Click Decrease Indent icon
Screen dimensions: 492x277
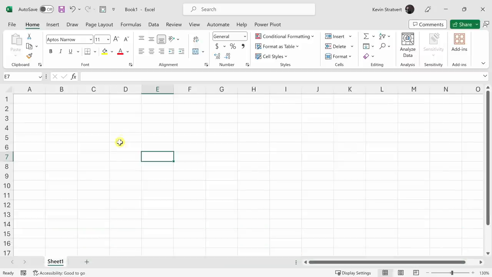[x=171, y=52]
